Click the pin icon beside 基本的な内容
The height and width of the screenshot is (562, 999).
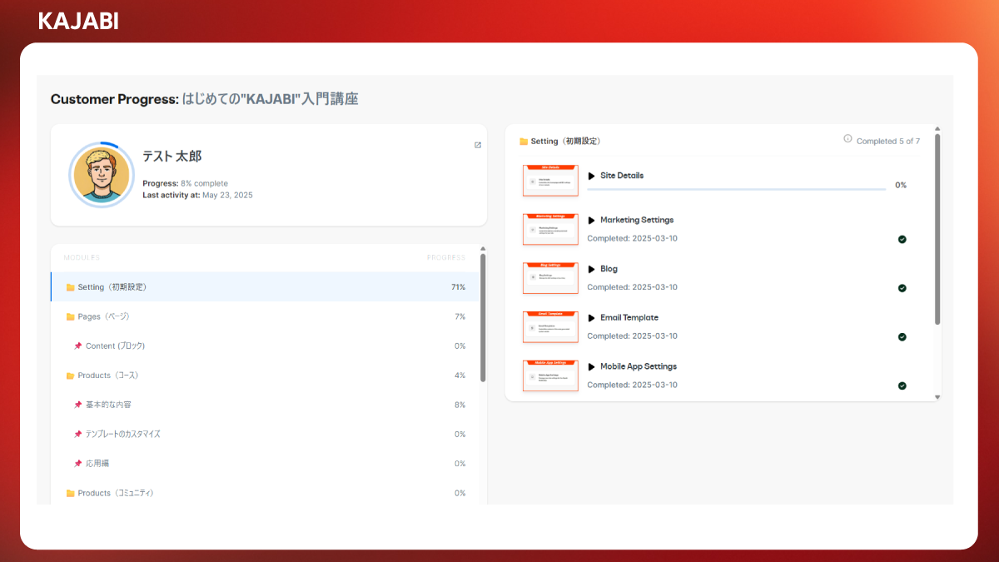[x=78, y=405]
